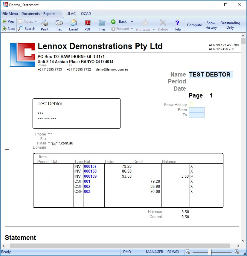The image size is (247, 256).
Task: Open the Documents menu
Action: 31,14
